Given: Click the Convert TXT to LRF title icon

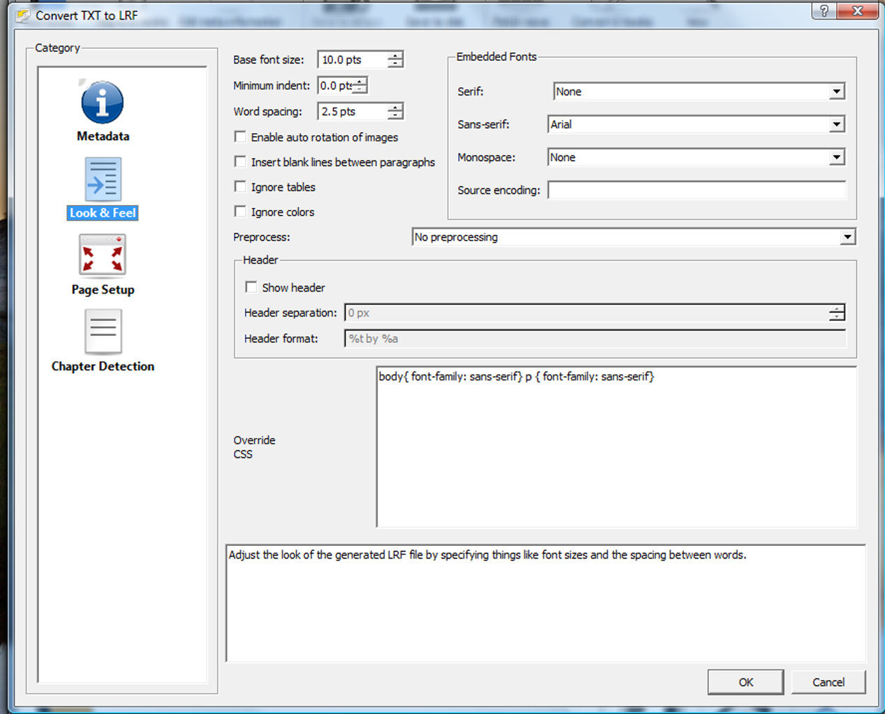Looking at the screenshot, I should pyautogui.click(x=24, y=15).
